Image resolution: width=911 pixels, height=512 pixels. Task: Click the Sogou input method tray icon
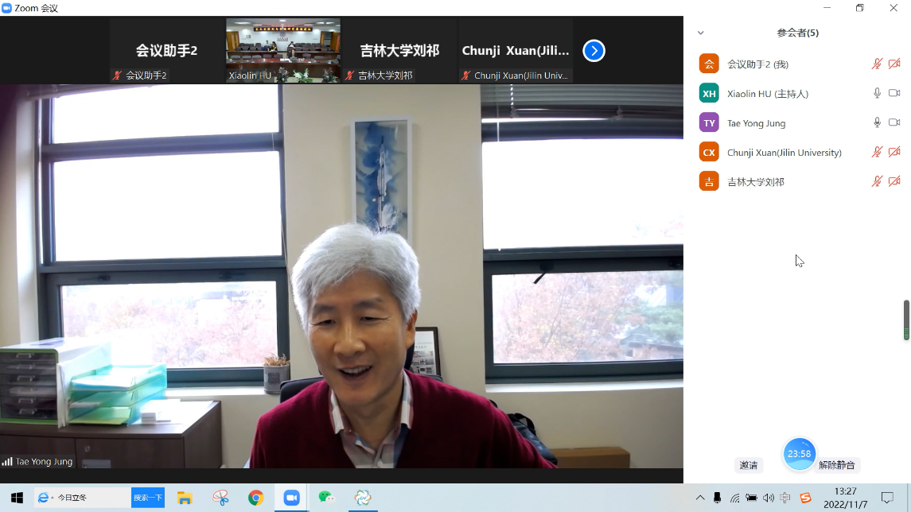tap(805, 498)
